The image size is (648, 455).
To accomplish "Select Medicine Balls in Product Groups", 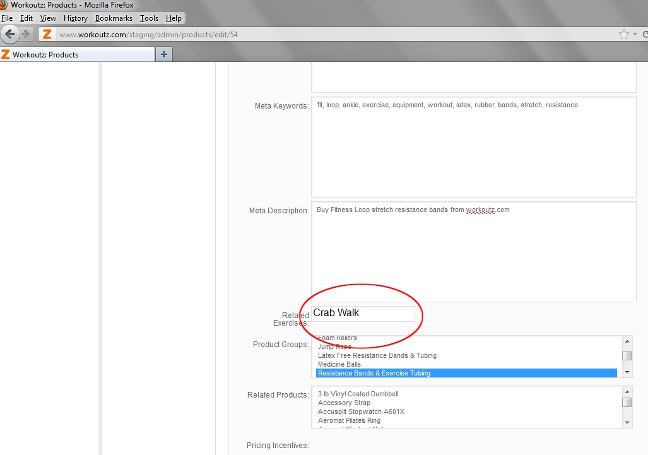I will [x=339, y=364].
